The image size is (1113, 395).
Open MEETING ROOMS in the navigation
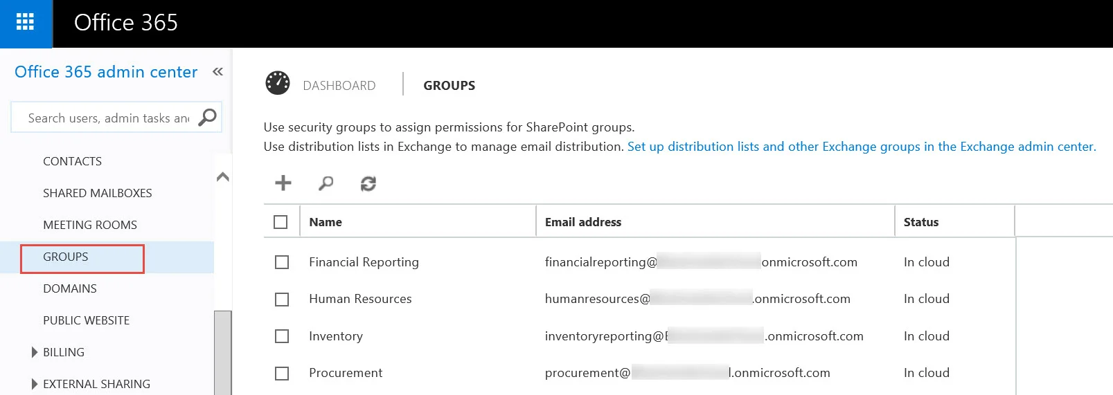click(x=90, y=225)
